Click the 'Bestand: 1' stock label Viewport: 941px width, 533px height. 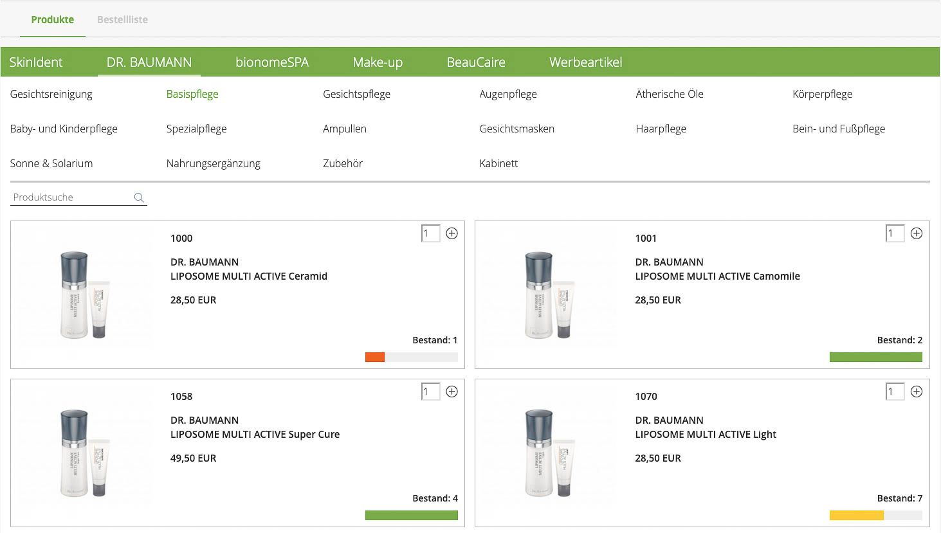point(435,340)
